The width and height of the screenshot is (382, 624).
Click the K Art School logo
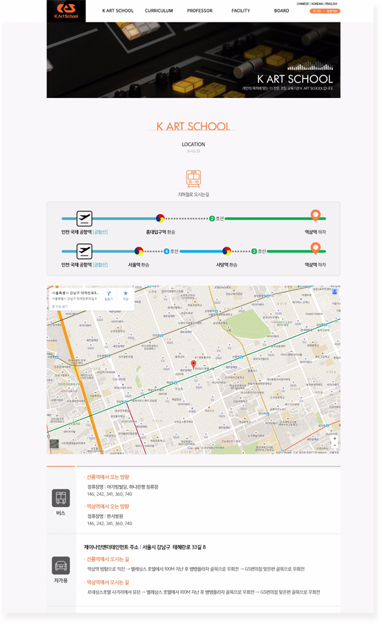[66, 11]
